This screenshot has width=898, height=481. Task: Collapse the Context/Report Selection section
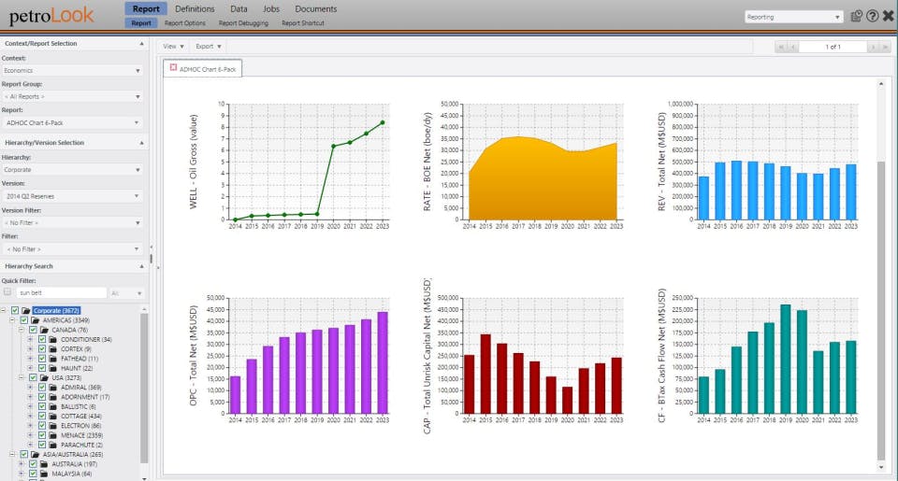(141, 44)
